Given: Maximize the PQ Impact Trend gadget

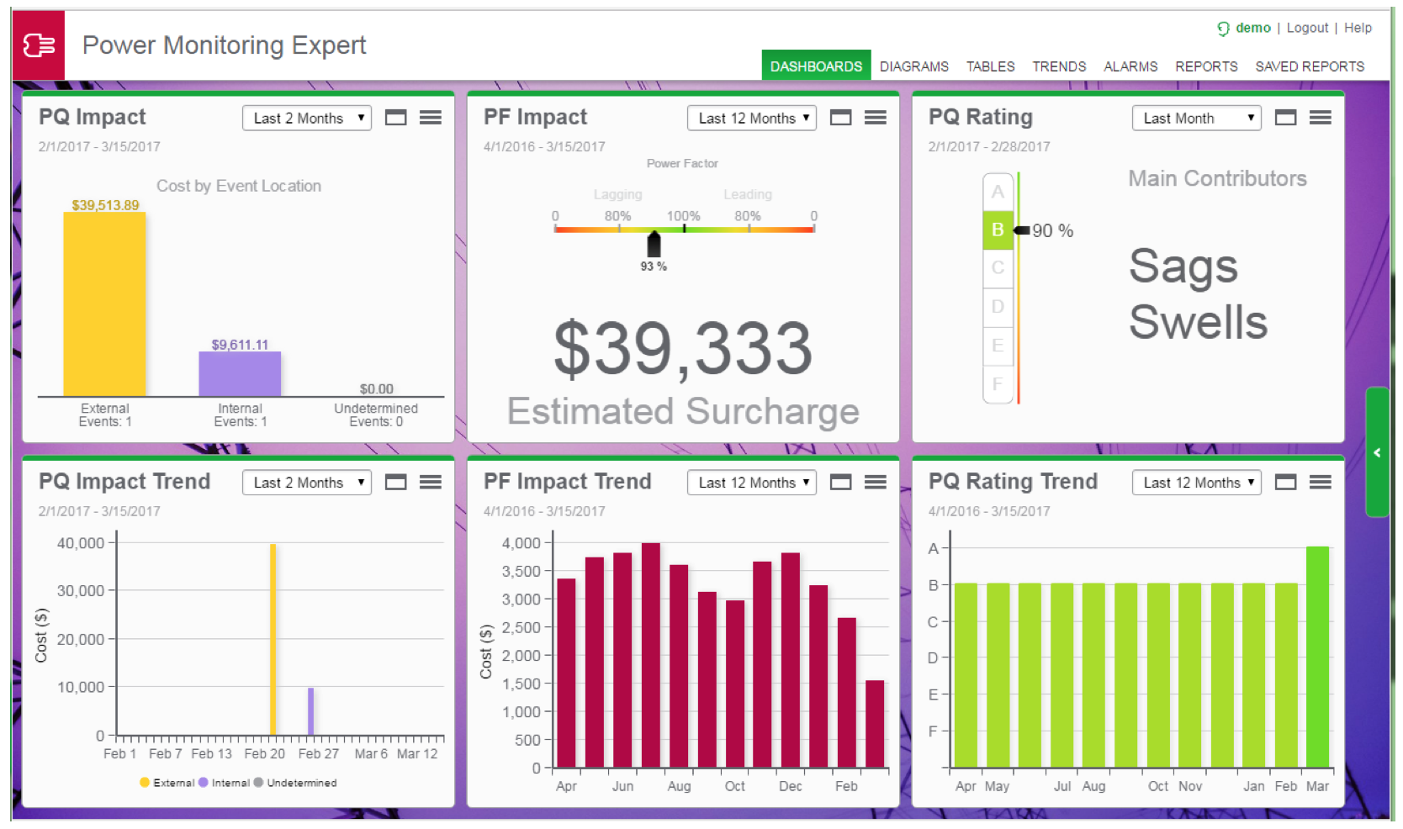Looking at the screenshot, I should (395, 482).
